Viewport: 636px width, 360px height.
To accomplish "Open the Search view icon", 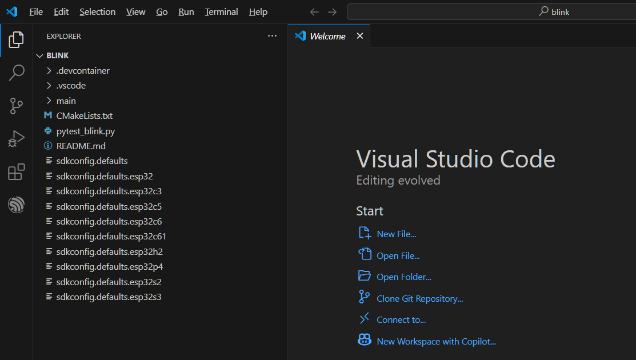I will tap(16, 73).
